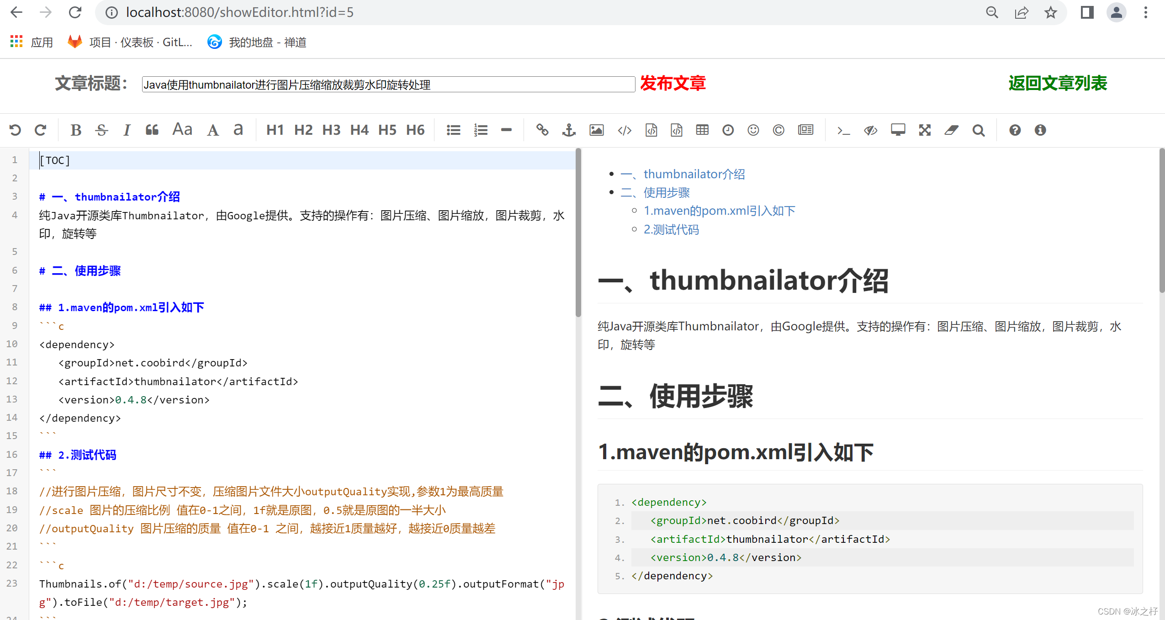Click the undo icon in editor toolbar
Viewport: 1165px width, 620px height.
15,130
